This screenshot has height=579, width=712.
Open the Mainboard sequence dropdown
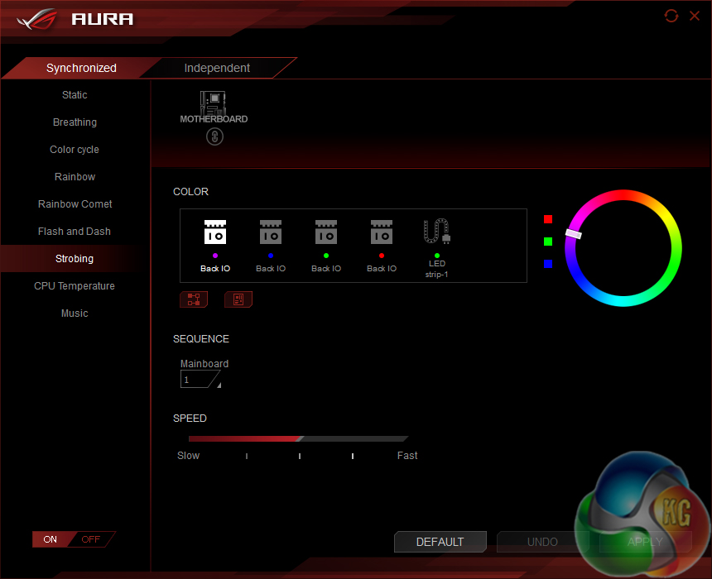[200, 380]
